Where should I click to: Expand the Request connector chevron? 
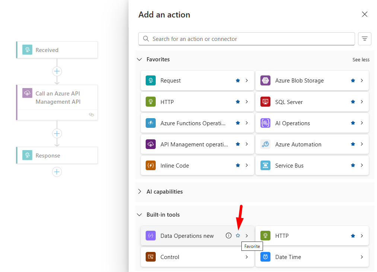[x=247, y=81]
